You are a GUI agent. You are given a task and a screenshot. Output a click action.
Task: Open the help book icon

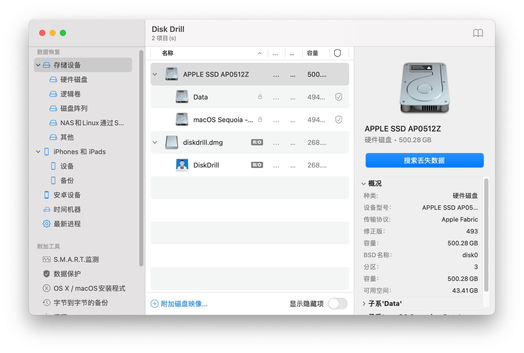coord(478,33)
